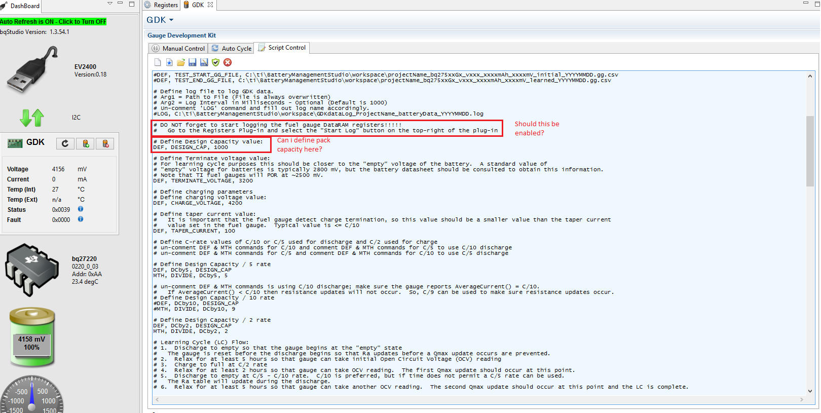Image resolution: width=821 pixels, height=413 pixels.
Task: Create new script from starred template
Action: (x=169, y=62)
